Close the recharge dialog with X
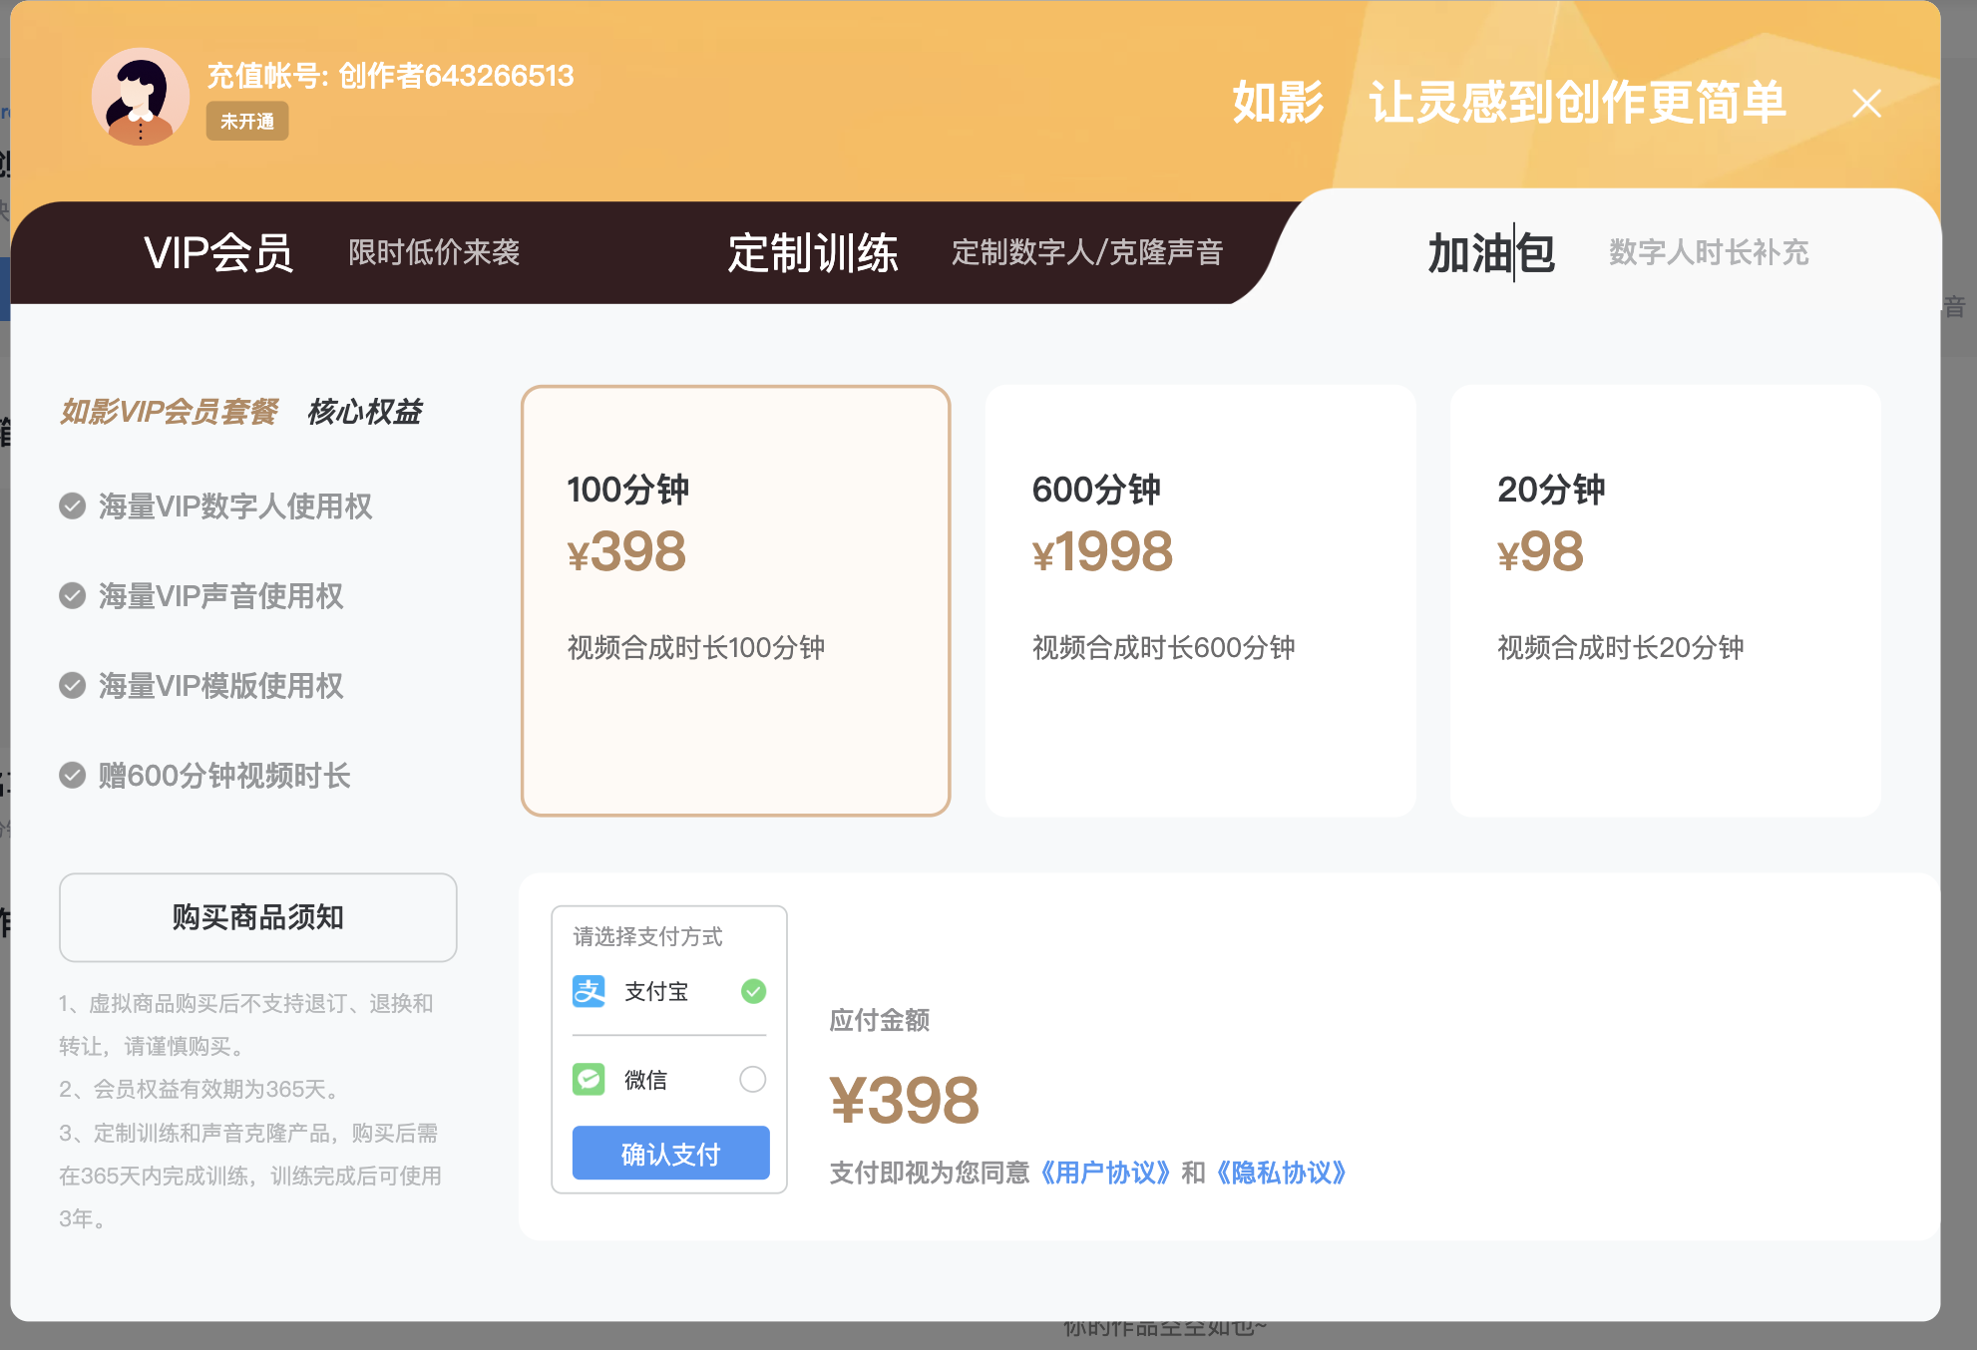This screenshot has height=1350, width=1977. [1866, 104]
